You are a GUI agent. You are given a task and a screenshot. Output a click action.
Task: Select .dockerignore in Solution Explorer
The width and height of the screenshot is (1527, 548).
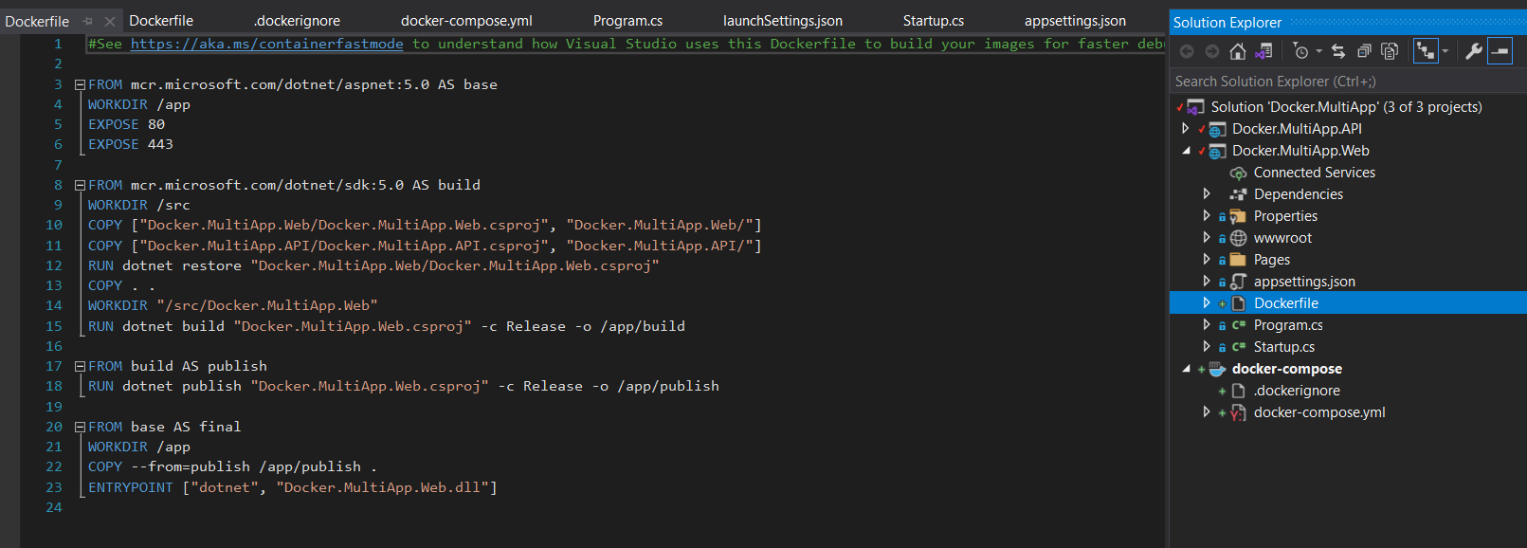click(x=1297, y=391)
